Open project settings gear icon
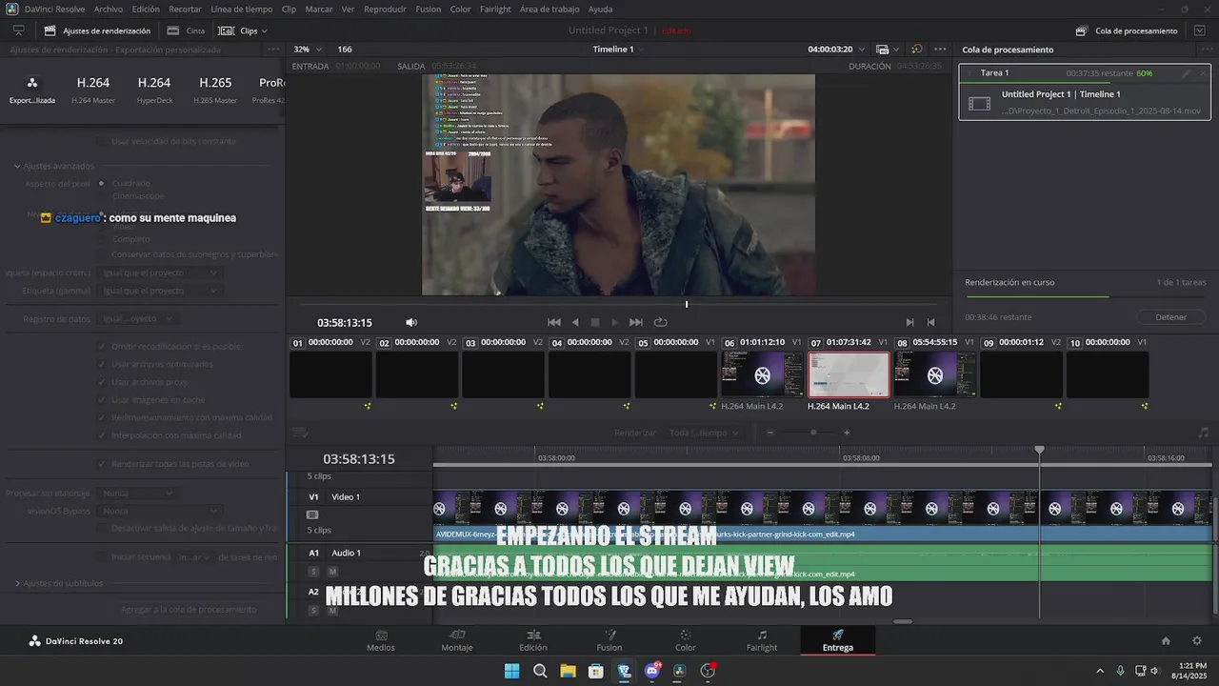This screenshot has height=686, width=1219. pyautogui.click(x=1197, y=641)
